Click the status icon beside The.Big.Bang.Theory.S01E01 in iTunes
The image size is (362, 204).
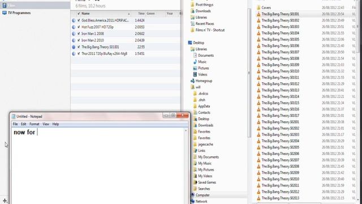point(74,47)
